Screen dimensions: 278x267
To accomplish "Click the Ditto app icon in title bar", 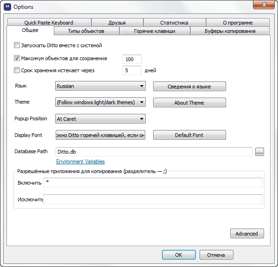I will tap(7, 7).
